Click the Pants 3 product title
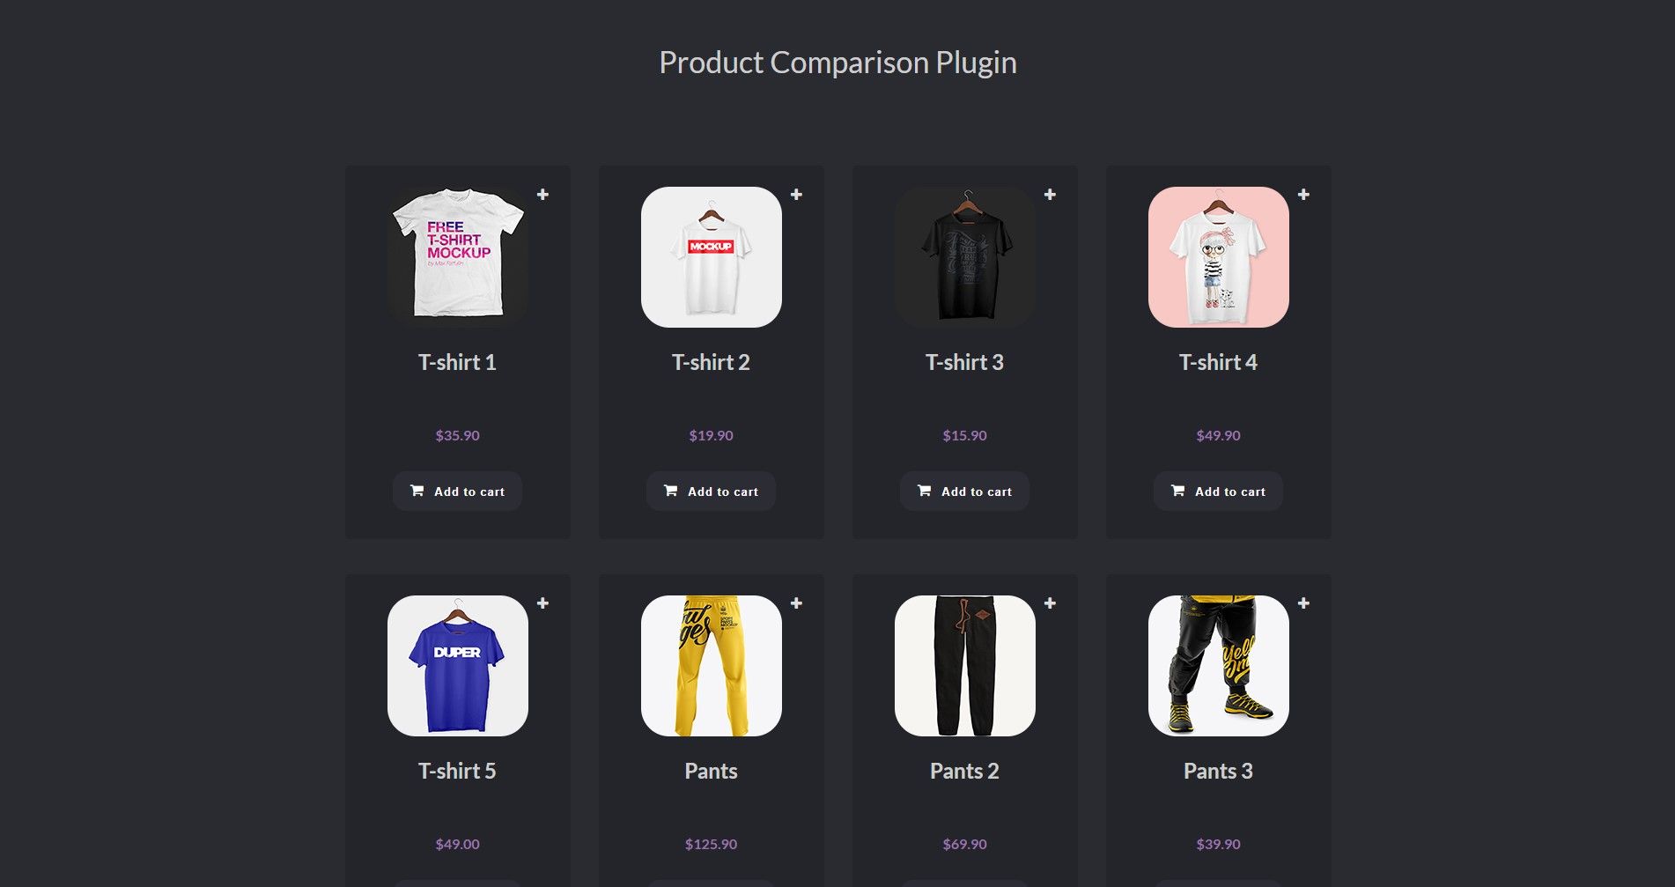Viewport: 1675px width, 887px height. click(x=1218, y=771)
